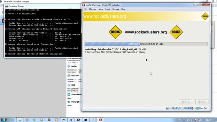Click the keyboard capture status icon
Screen dimensions: 217x122
tap(197, 108)
